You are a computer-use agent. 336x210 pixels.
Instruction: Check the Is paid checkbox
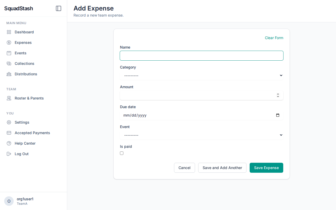[x=122, y=153]
